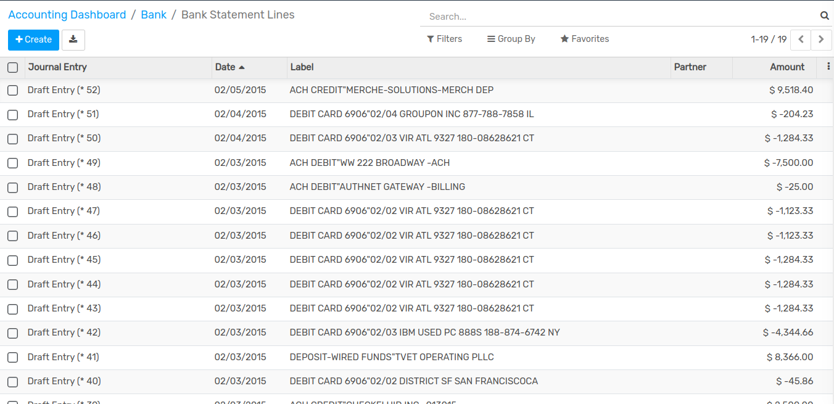Click the download/export icon button
Image resolution: width=834 pixels, height=404 pixels.
click(x=73, y=39)
